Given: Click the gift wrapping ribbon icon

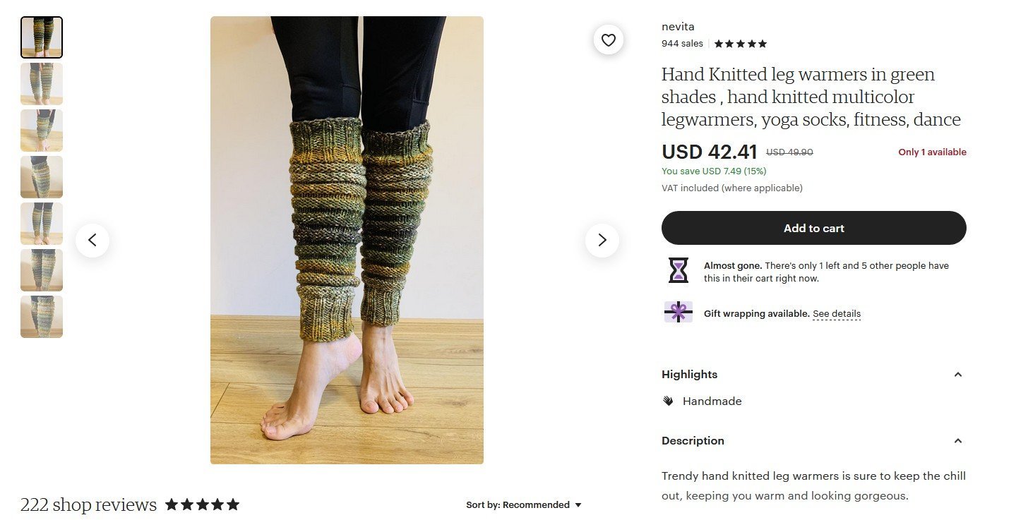Looking at the screenshot, I should (x=679, y=312).
